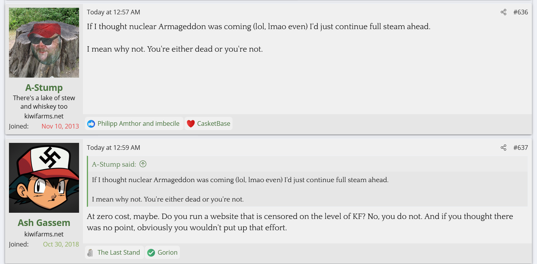
Task: Click the 'Today at 12:59 AM' timestamp
Action: click(x=113, y=148)
